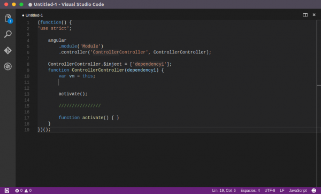Click dependency1 parameter on line 9
The width and height of the screenshot is (321, 194).
(x=141, y=70)
